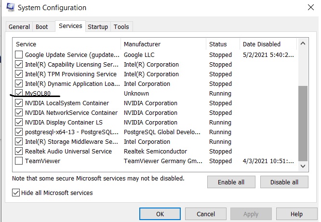Switch to the Boot tab
The image size is (321, 222).
pos(42,27)
